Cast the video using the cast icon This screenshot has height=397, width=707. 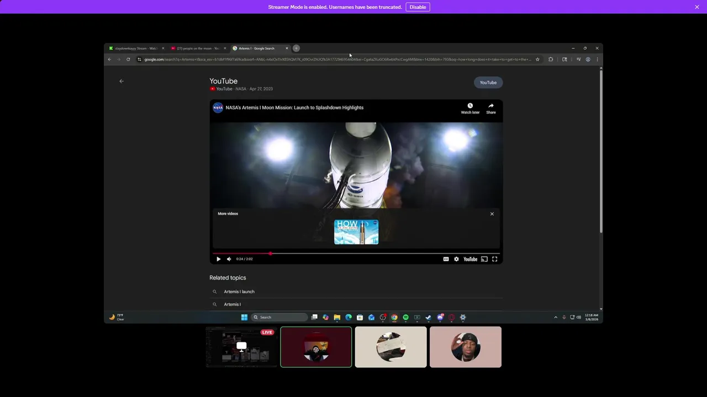pos(484,259)
